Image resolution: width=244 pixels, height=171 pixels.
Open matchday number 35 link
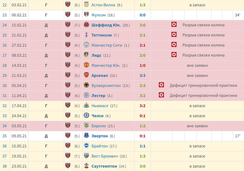pos(5,136)
